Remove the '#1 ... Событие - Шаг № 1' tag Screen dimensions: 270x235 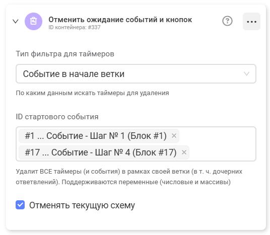(x=174, y=136)
